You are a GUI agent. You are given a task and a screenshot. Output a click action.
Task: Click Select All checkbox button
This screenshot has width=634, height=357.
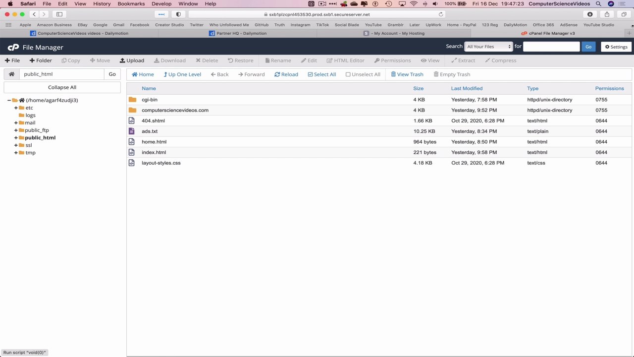[322, 74]
